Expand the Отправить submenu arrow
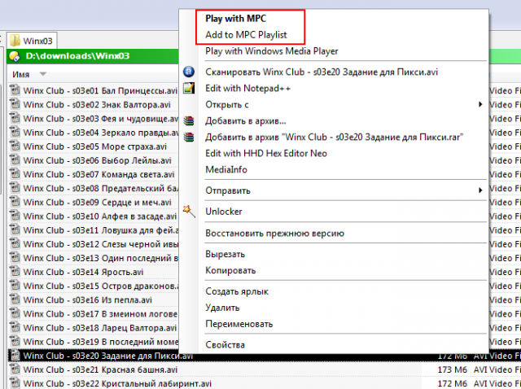 pos(480,190)
